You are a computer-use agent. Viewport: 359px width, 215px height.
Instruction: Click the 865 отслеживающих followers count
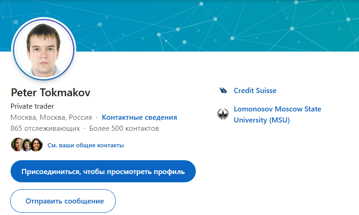[x=45, y=128]
